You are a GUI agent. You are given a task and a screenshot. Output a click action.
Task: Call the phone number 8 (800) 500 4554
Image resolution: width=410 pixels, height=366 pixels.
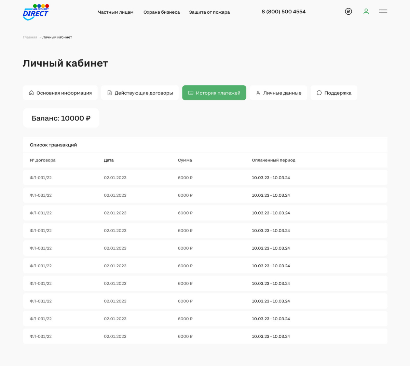coord(284,12)
